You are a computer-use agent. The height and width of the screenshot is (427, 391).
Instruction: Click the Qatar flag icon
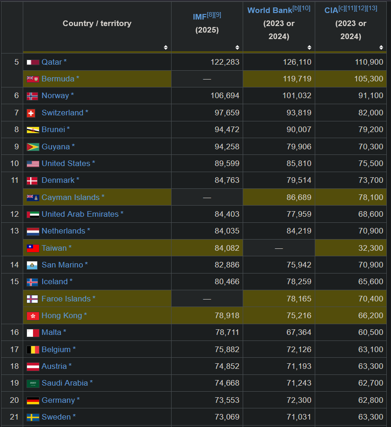(x=33, y=62)
